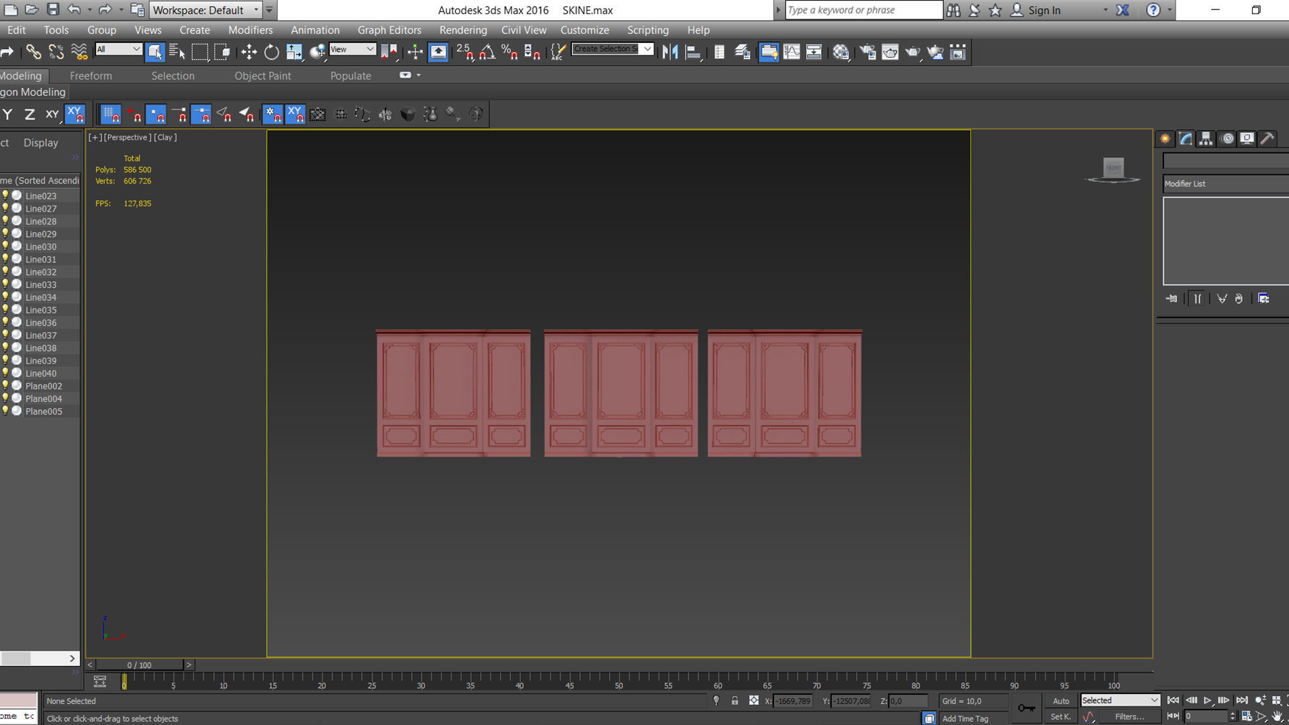Toggle the Angle Snap button
The width and height of the screenshot is (1289, 725).
pyautogui.click(x=487, y=52)
